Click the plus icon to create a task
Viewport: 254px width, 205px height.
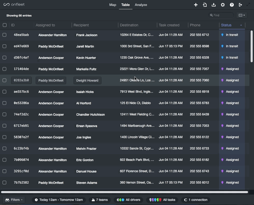pyautogui.click(x=196, y=5)
